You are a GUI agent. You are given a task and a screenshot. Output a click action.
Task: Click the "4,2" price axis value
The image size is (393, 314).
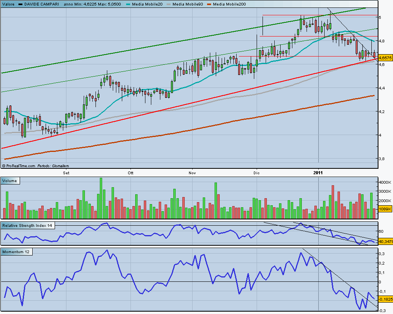tap(382, 111)
